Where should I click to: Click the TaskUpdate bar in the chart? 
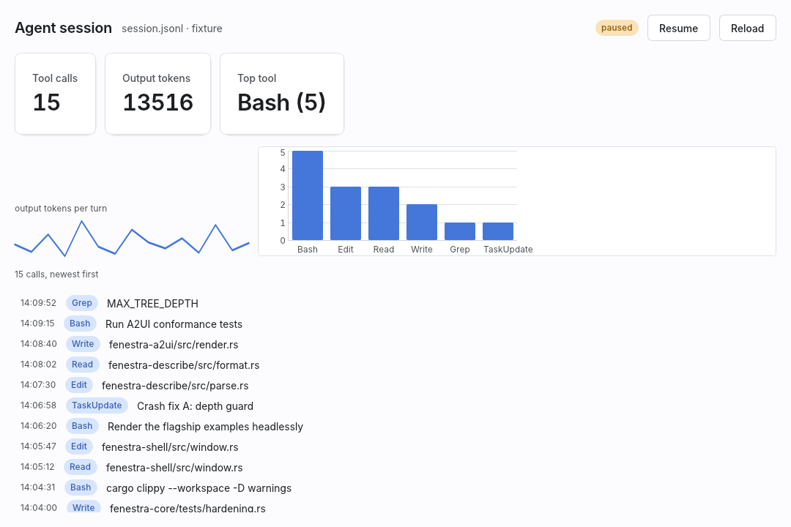coord(498,231)
